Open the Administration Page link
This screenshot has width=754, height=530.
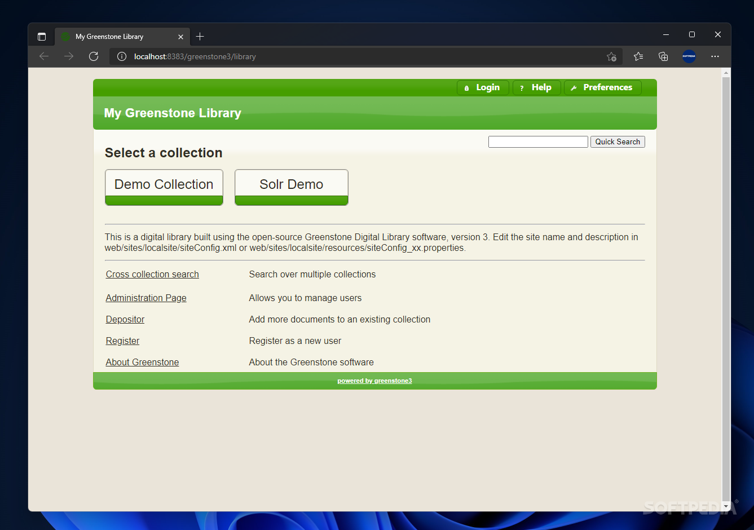pos(146,298)
